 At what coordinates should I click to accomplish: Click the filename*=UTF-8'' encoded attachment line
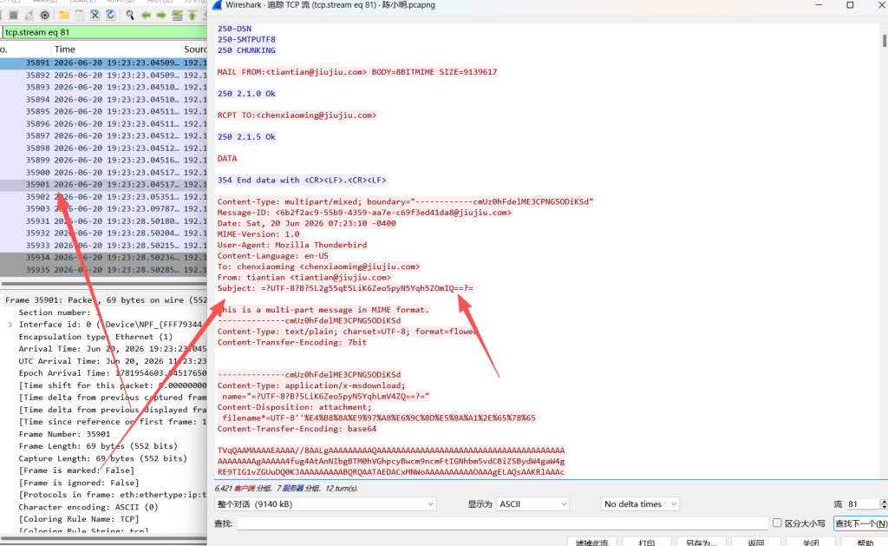coord(378,418)
